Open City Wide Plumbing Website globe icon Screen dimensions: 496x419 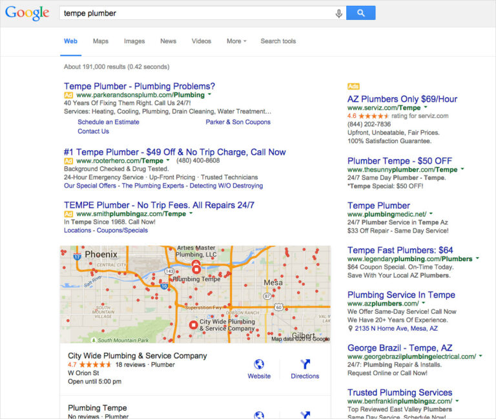point(259,364)
